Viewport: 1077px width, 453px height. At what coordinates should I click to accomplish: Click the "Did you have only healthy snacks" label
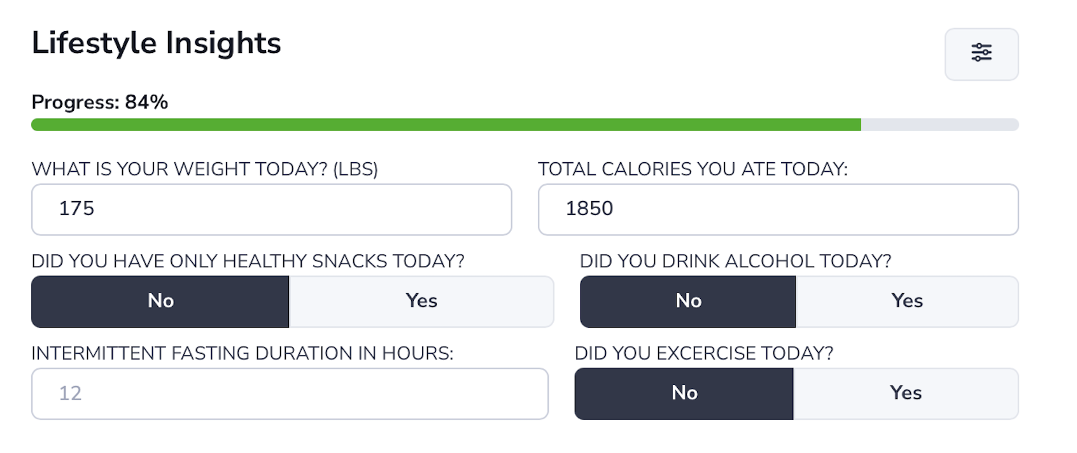pyautogui.click(x=248, y=261)
